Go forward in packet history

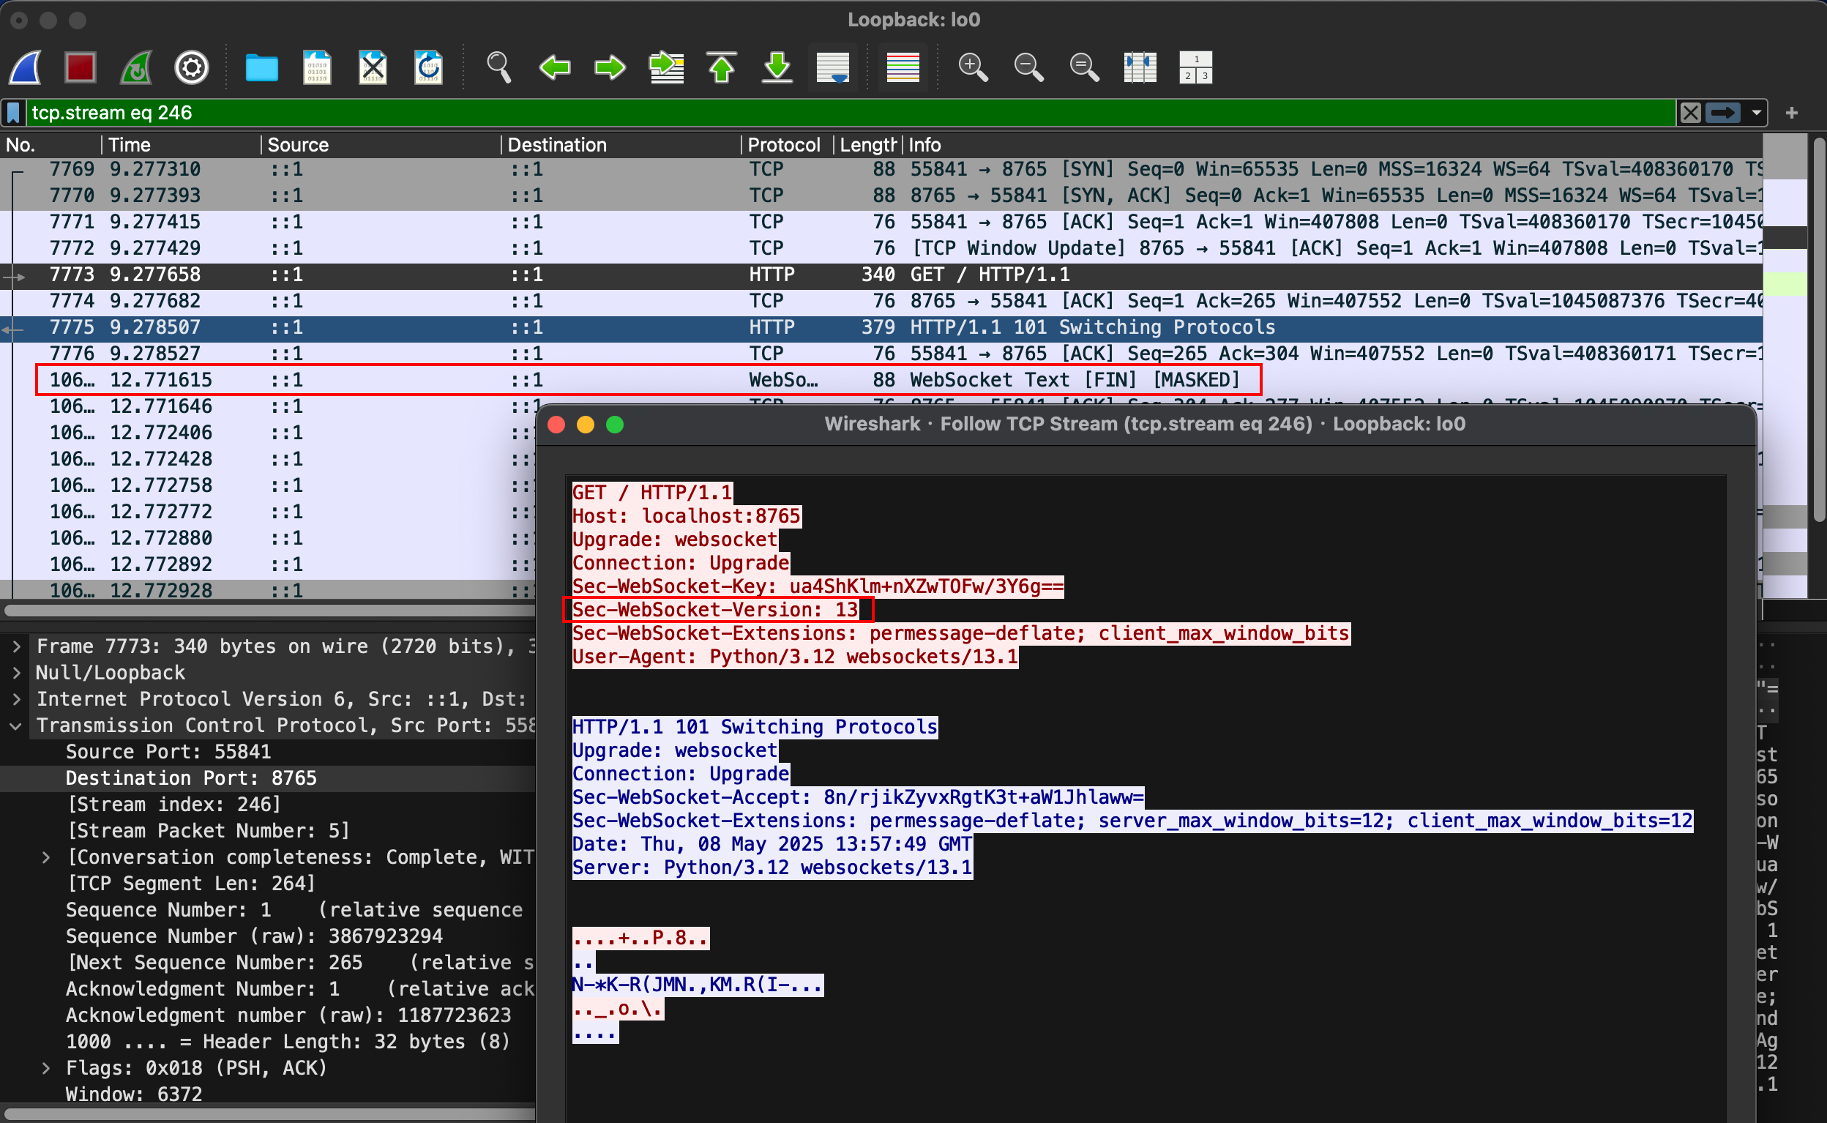610,67
